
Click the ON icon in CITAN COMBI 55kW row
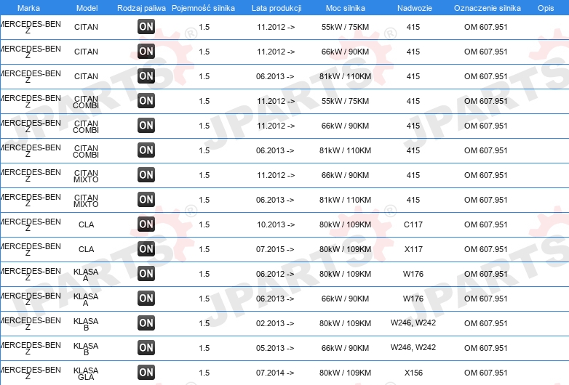(x=146, y=101)
